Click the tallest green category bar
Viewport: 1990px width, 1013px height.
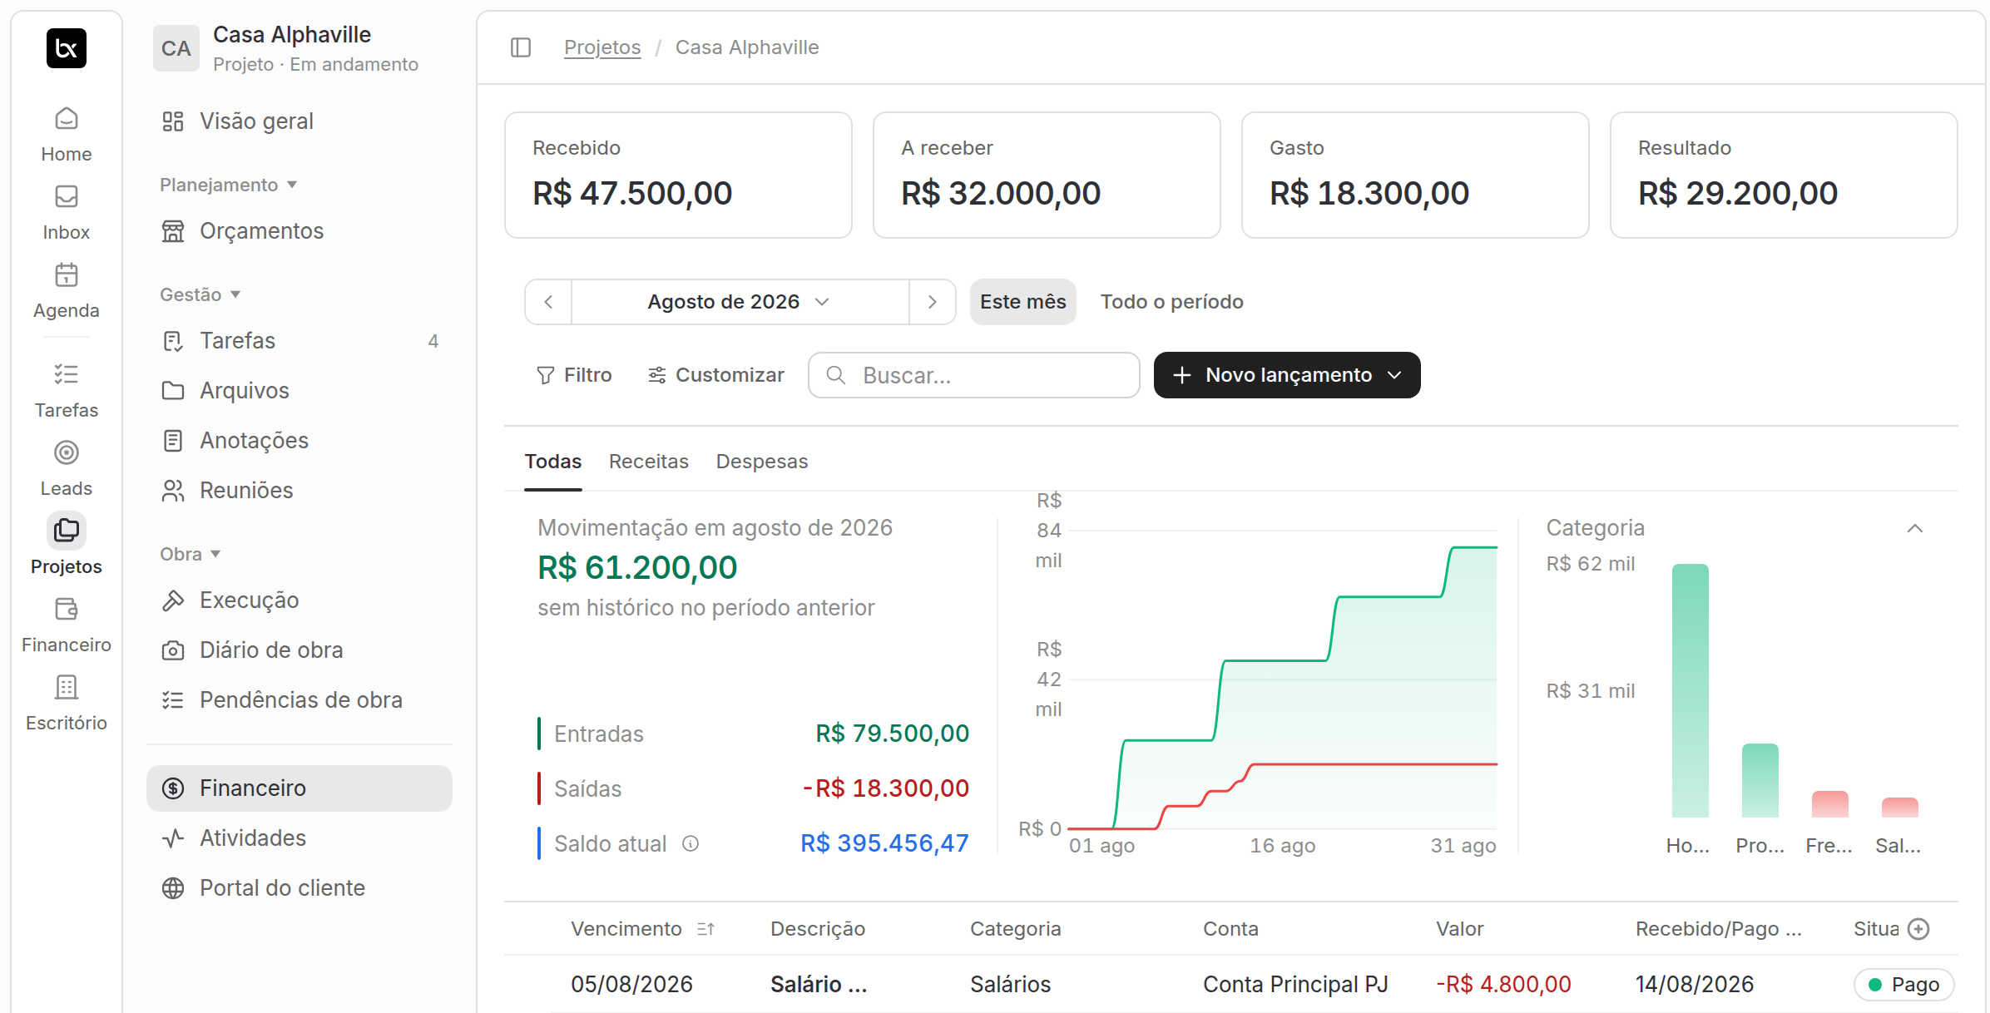coord(1690,690)
